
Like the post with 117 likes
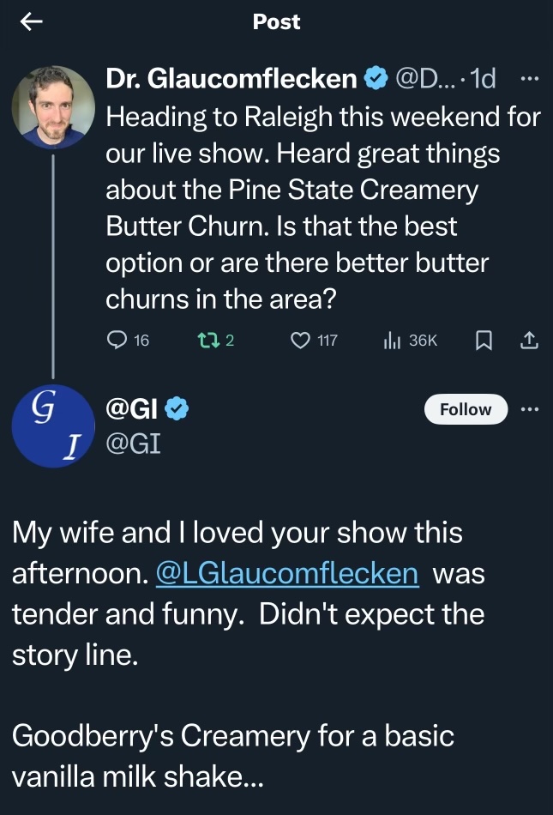[300, 341]
